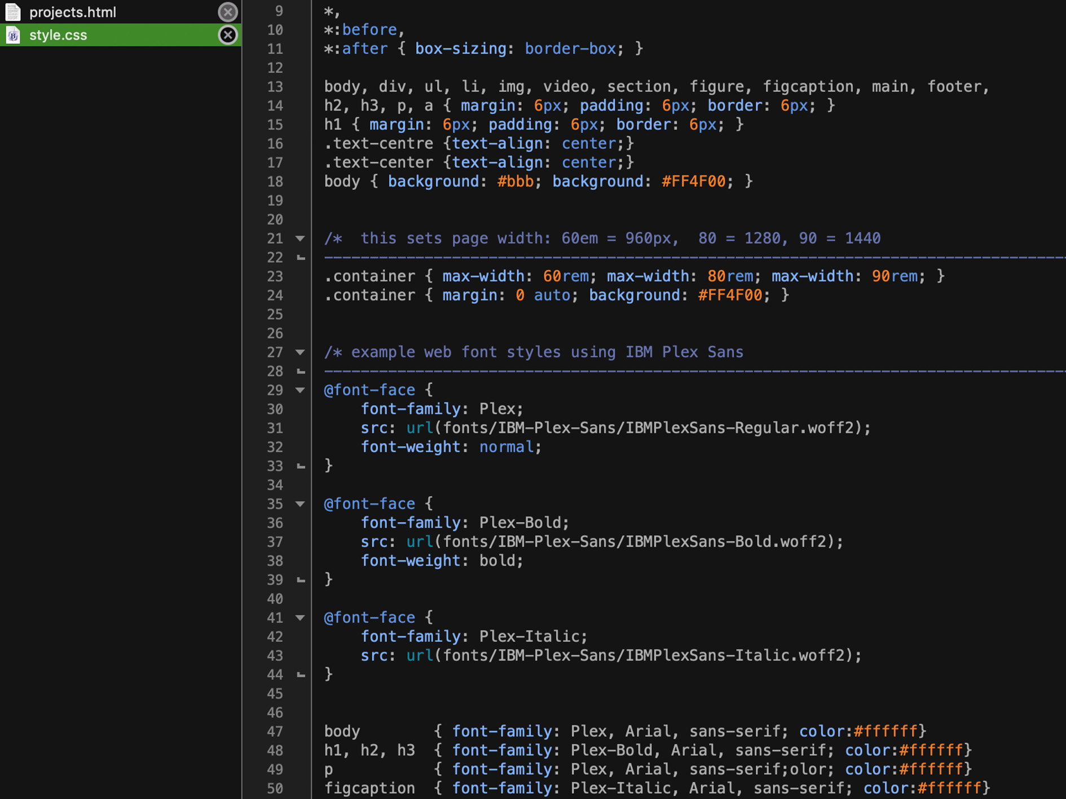This screenshot has width=1066, height=799.
Task: Click 'font-weight: normal' on line 32
Action: [451, 447]
